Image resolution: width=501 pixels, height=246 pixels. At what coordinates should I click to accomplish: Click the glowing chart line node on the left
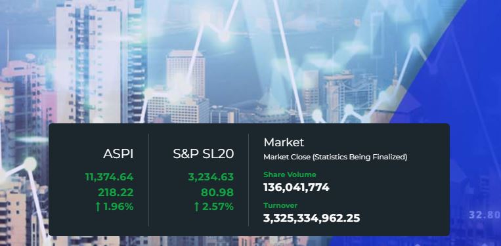click(30, 164)
